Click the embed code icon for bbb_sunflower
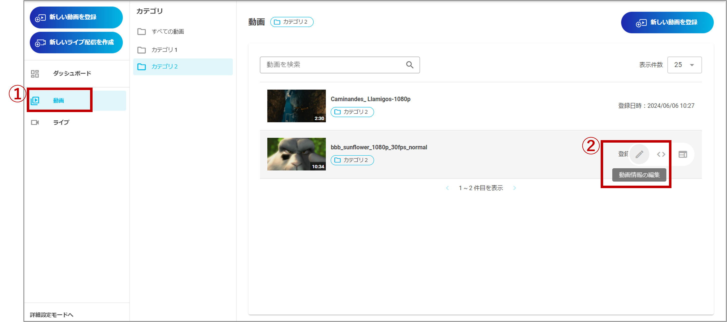The width and height of the screenshot is (727, 322). [661, 154]
